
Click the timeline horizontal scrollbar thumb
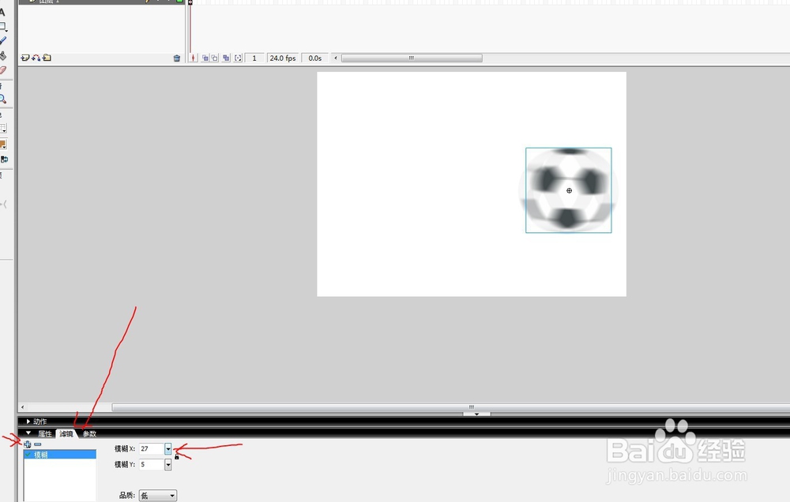pyautogui.click(x=412, y=58)
